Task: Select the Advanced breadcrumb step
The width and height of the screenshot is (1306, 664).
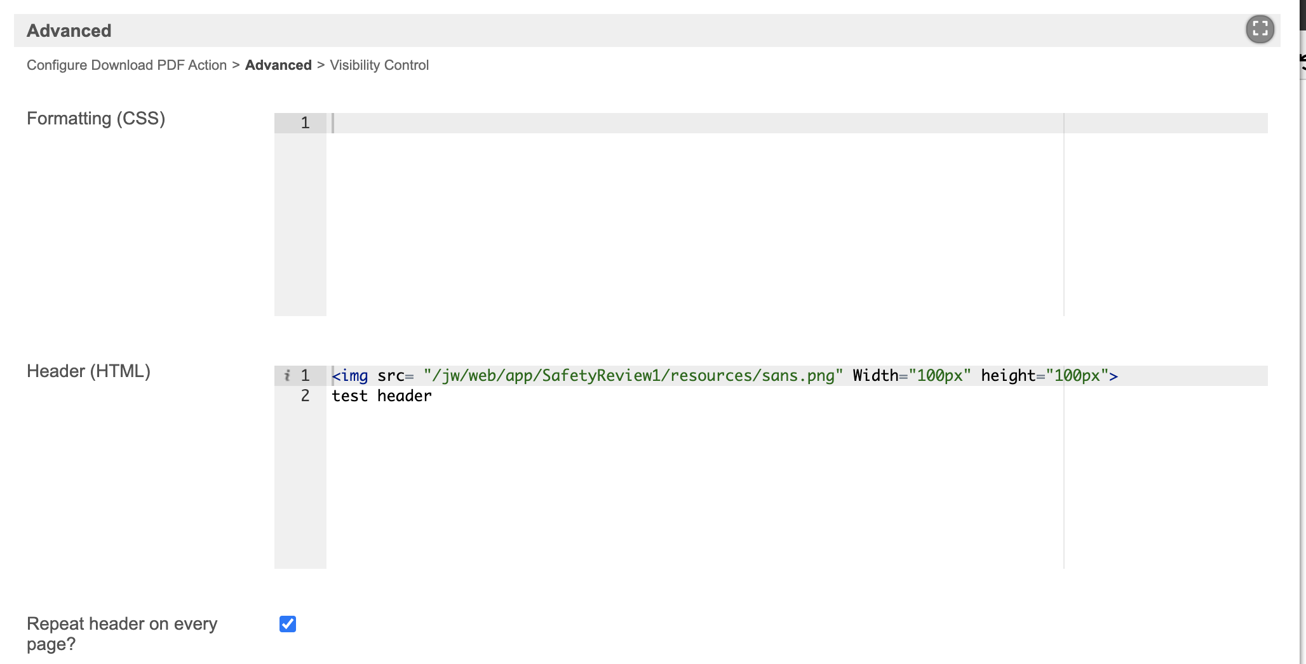Action: pyautogui.click(x=278, y=65)
